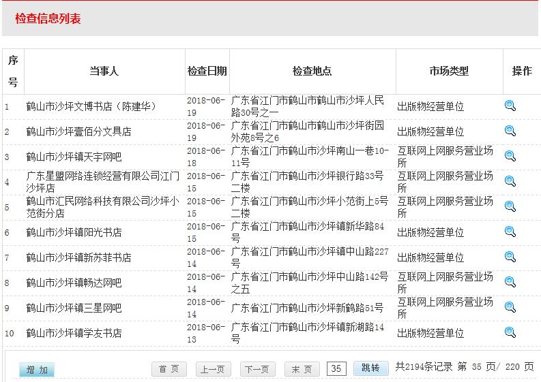
Task: Click the magnifier icon for 鹤山市沙坪文博书店 row
Action: coord(510,106)
